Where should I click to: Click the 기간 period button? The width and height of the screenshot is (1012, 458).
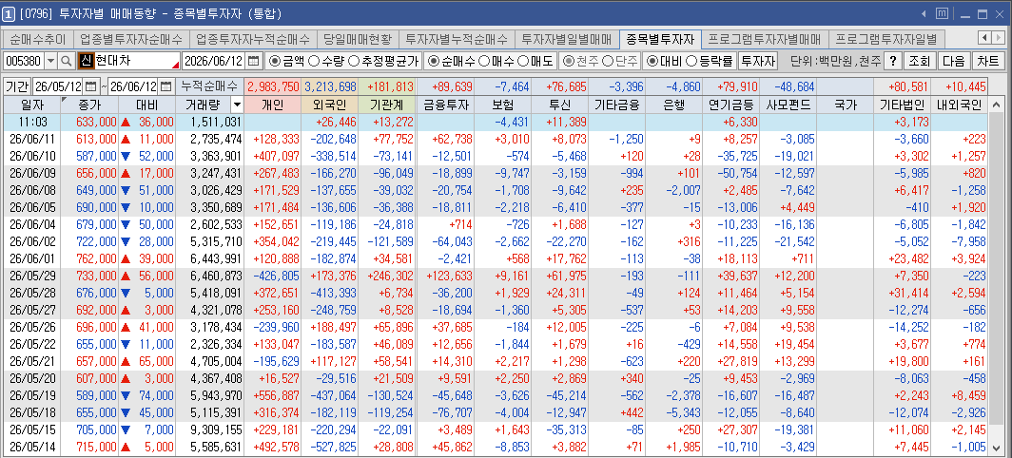click(17, 86)
